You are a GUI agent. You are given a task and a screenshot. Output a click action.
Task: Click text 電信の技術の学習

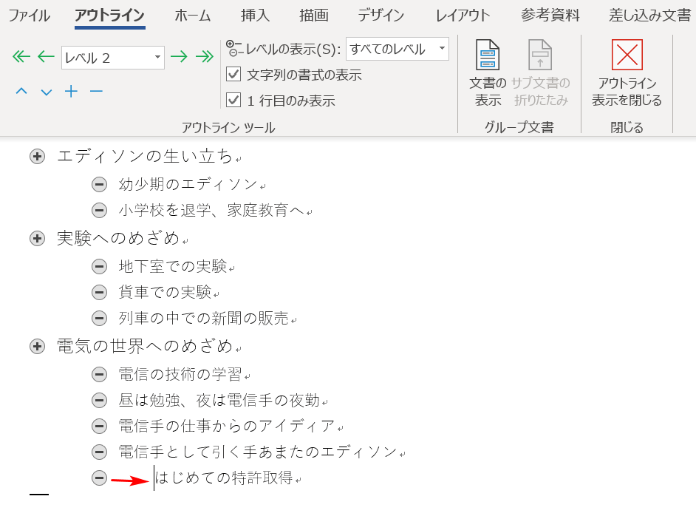pos(180,374)
